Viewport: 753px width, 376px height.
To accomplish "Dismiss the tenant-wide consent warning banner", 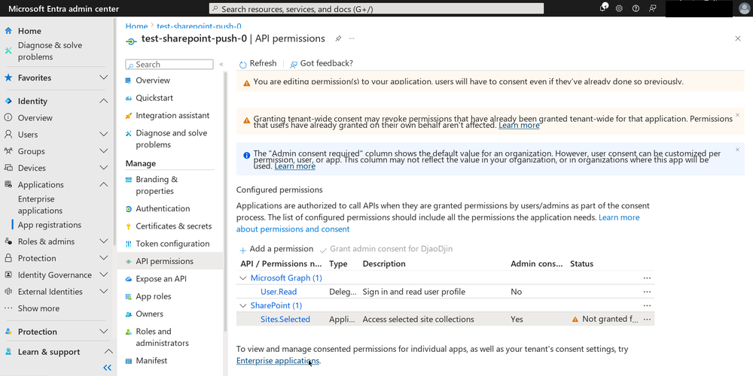I will coord(738,115).
